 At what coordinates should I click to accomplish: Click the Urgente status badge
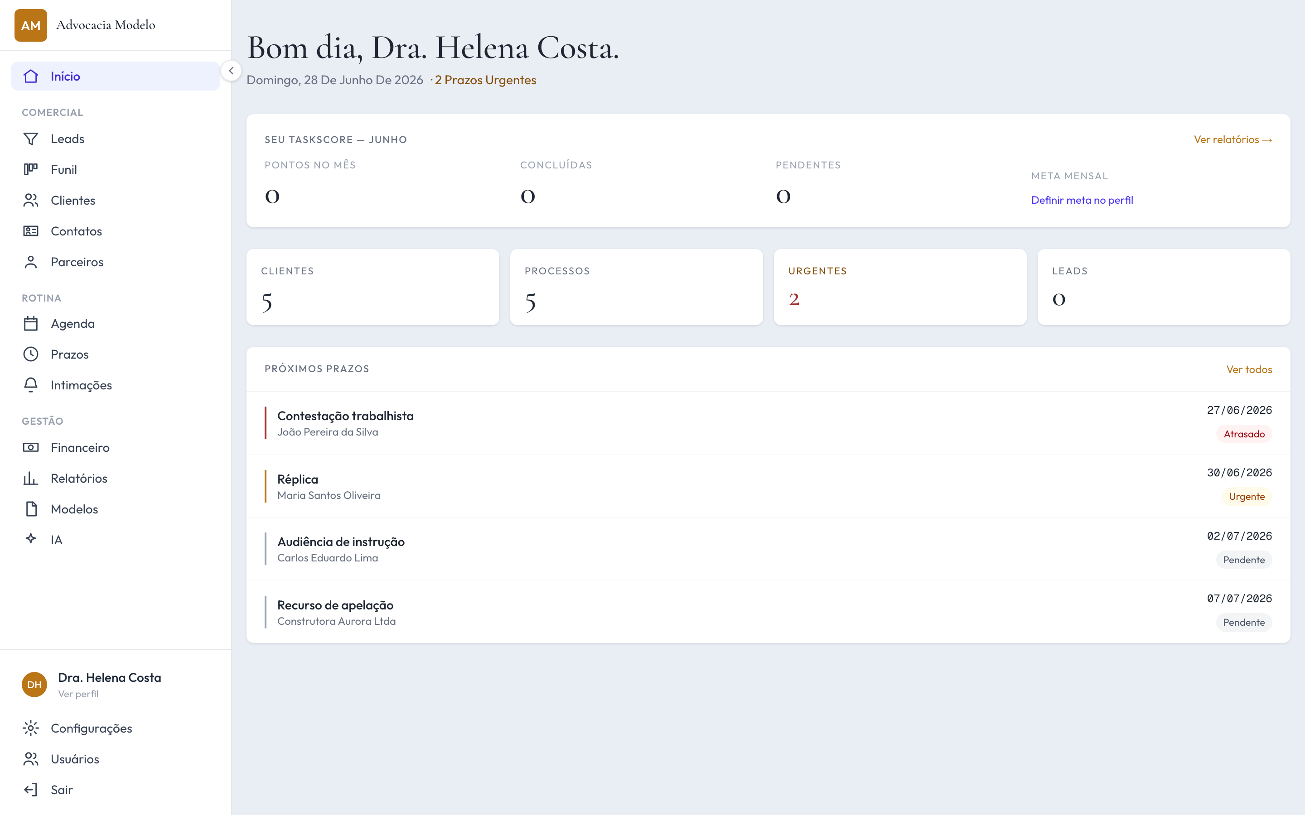1247,496
